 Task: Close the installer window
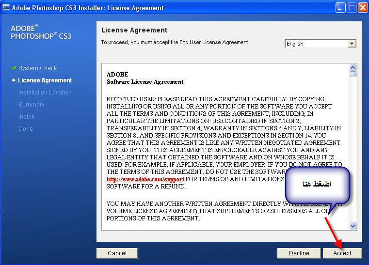click(363, 8)
